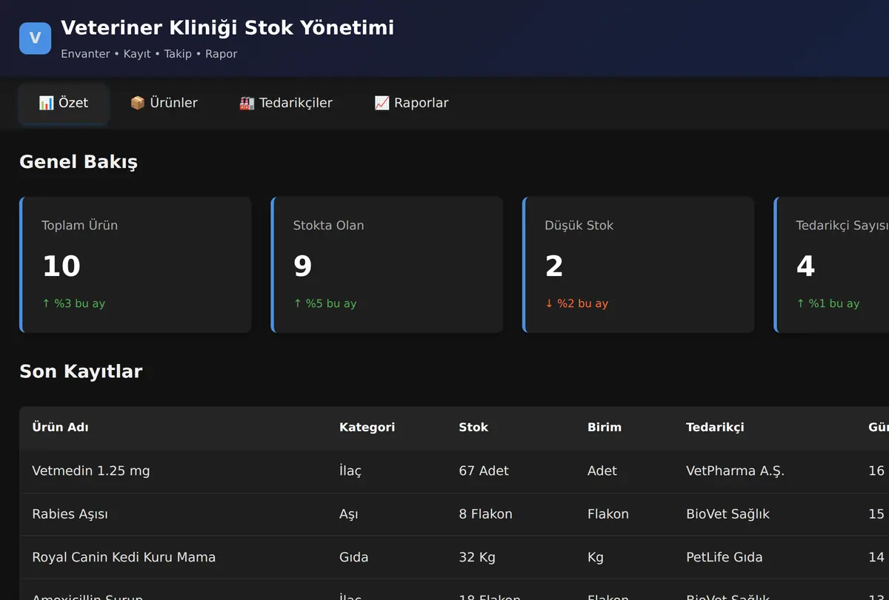Click the Gıda category cell
This screenshot has width=889, height=600.
click(353, 557)
